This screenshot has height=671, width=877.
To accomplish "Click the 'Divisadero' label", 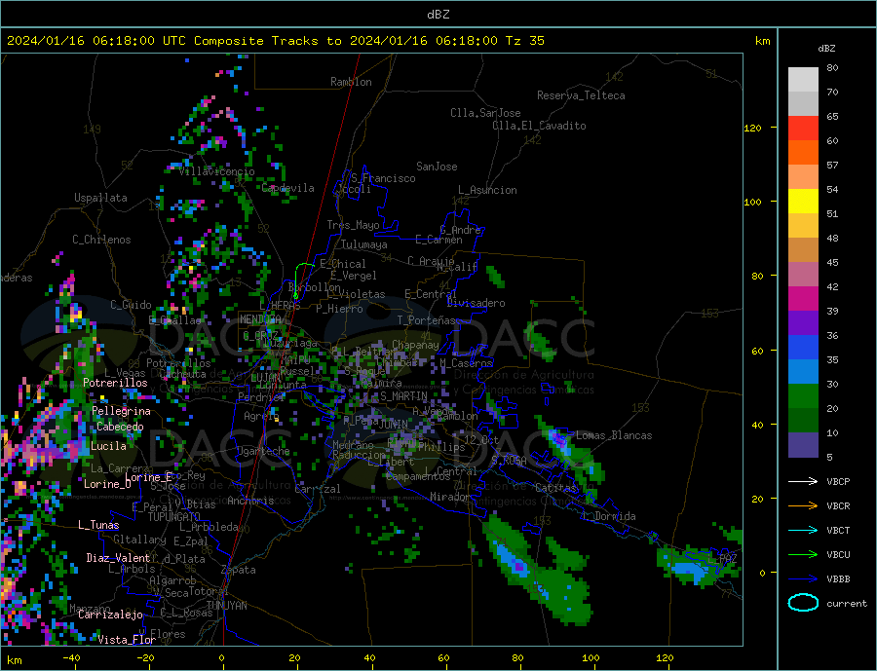I will point(476,303).
